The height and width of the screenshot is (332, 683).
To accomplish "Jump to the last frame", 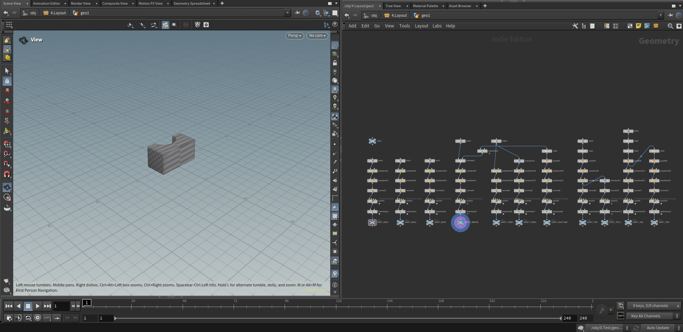I will tap(47, 306).
